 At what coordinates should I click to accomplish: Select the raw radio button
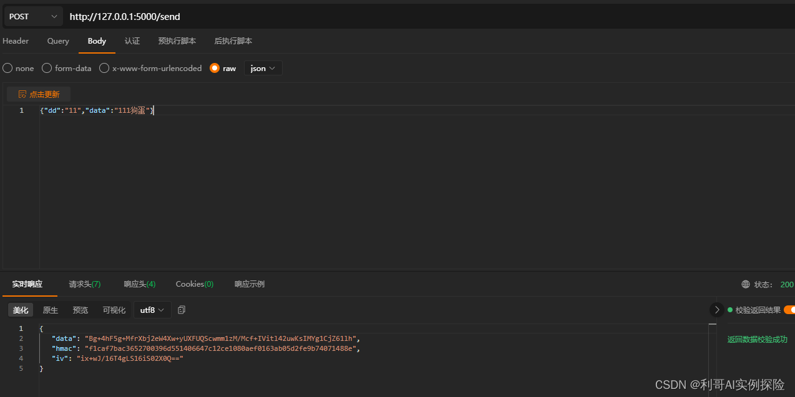[x=215, y=68]
